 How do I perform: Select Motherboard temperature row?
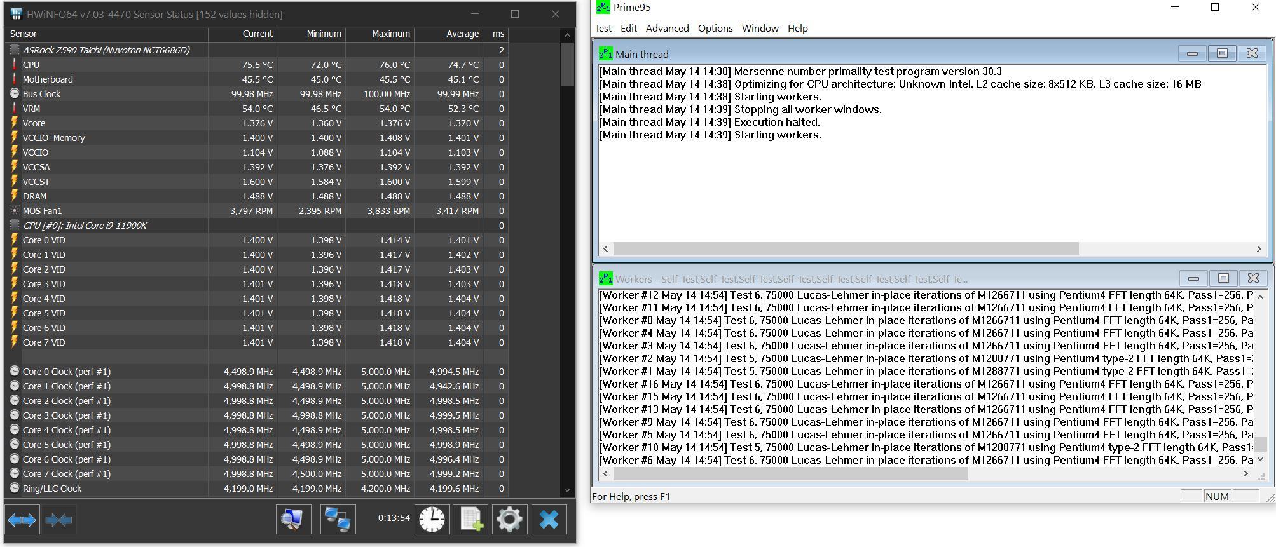(x=256, y=79)
